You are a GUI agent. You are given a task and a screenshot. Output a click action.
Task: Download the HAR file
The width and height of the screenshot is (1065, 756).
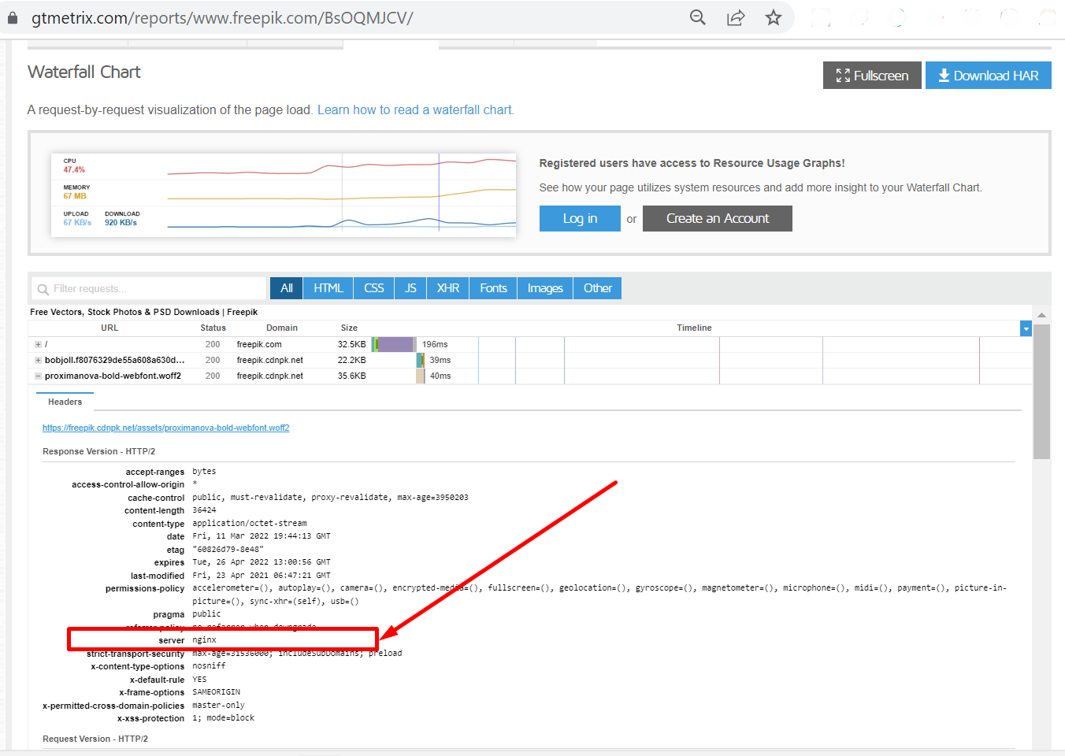988,76
